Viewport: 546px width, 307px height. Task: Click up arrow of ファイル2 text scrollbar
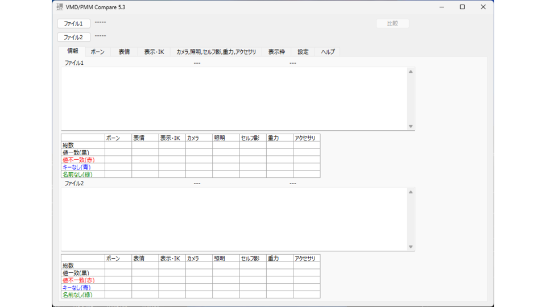tap(411, 192)
